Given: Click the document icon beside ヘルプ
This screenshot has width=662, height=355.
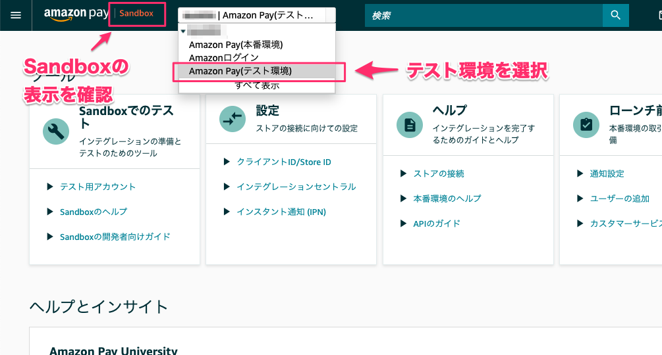Looking at the screenshot, I should (410, 125).
